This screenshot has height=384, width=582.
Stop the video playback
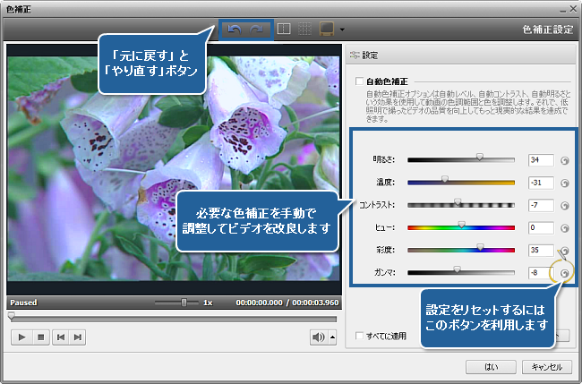[39, 337]
